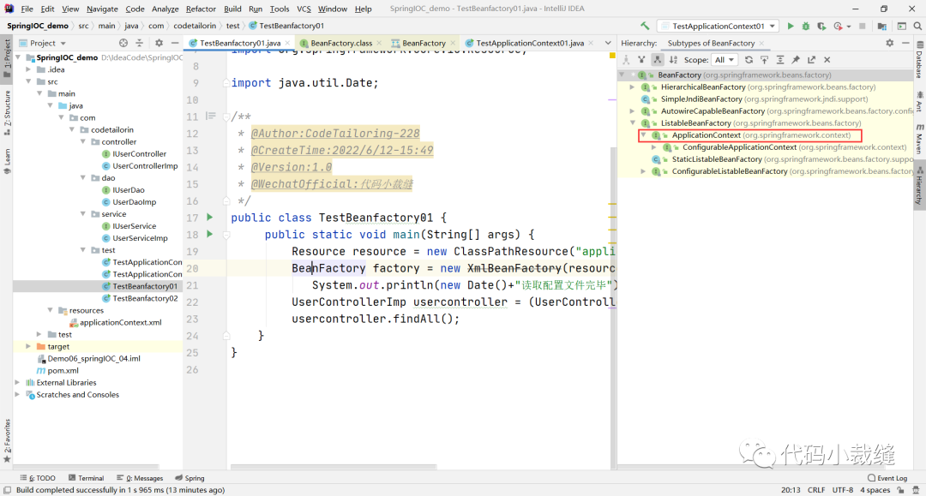The height and width of the screenshot is (496, 926).
Task: Pin the hierarchy tab
Action: point(796,60)
